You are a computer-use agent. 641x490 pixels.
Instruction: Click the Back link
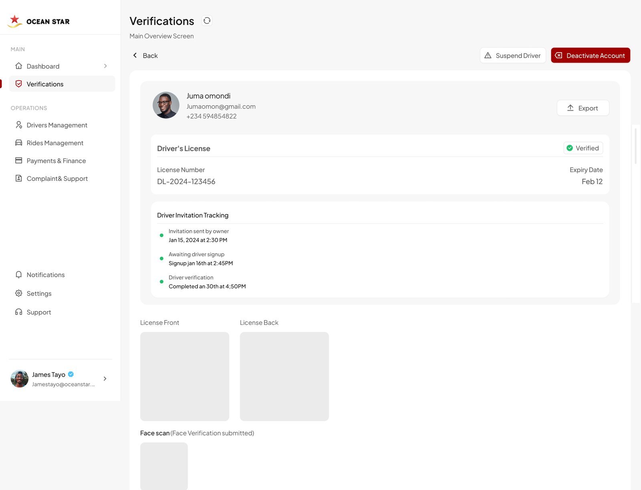[x=145, y=55]
